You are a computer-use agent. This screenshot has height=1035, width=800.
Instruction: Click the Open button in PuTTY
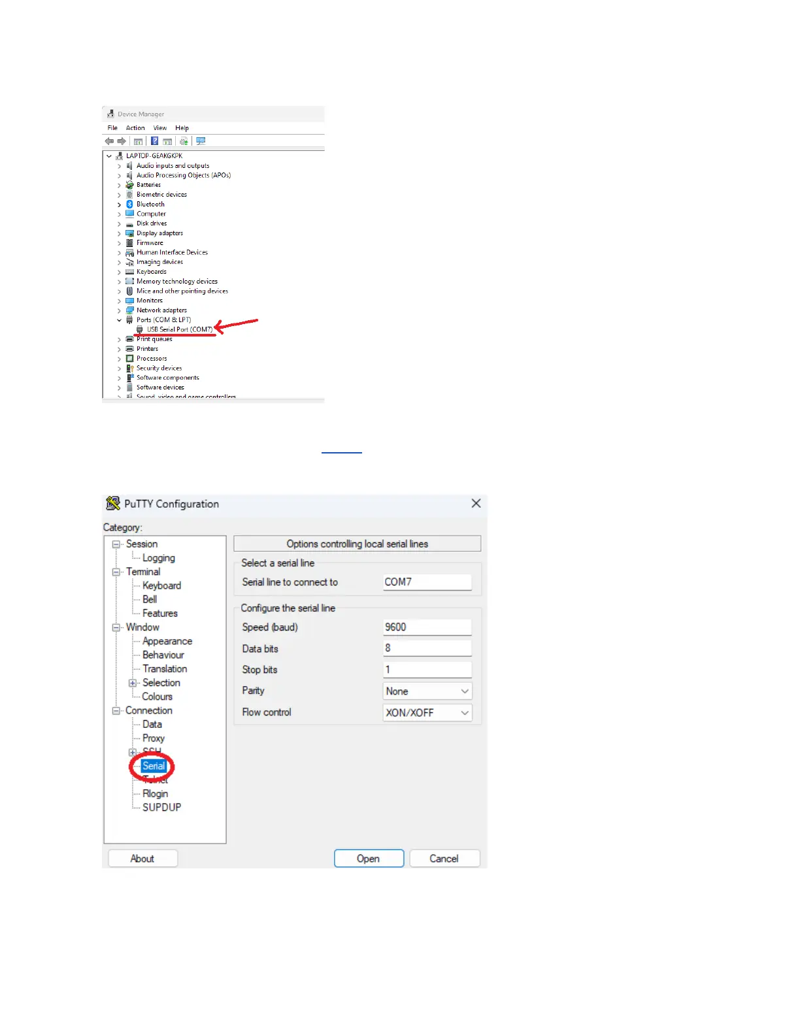pos(369,859)
